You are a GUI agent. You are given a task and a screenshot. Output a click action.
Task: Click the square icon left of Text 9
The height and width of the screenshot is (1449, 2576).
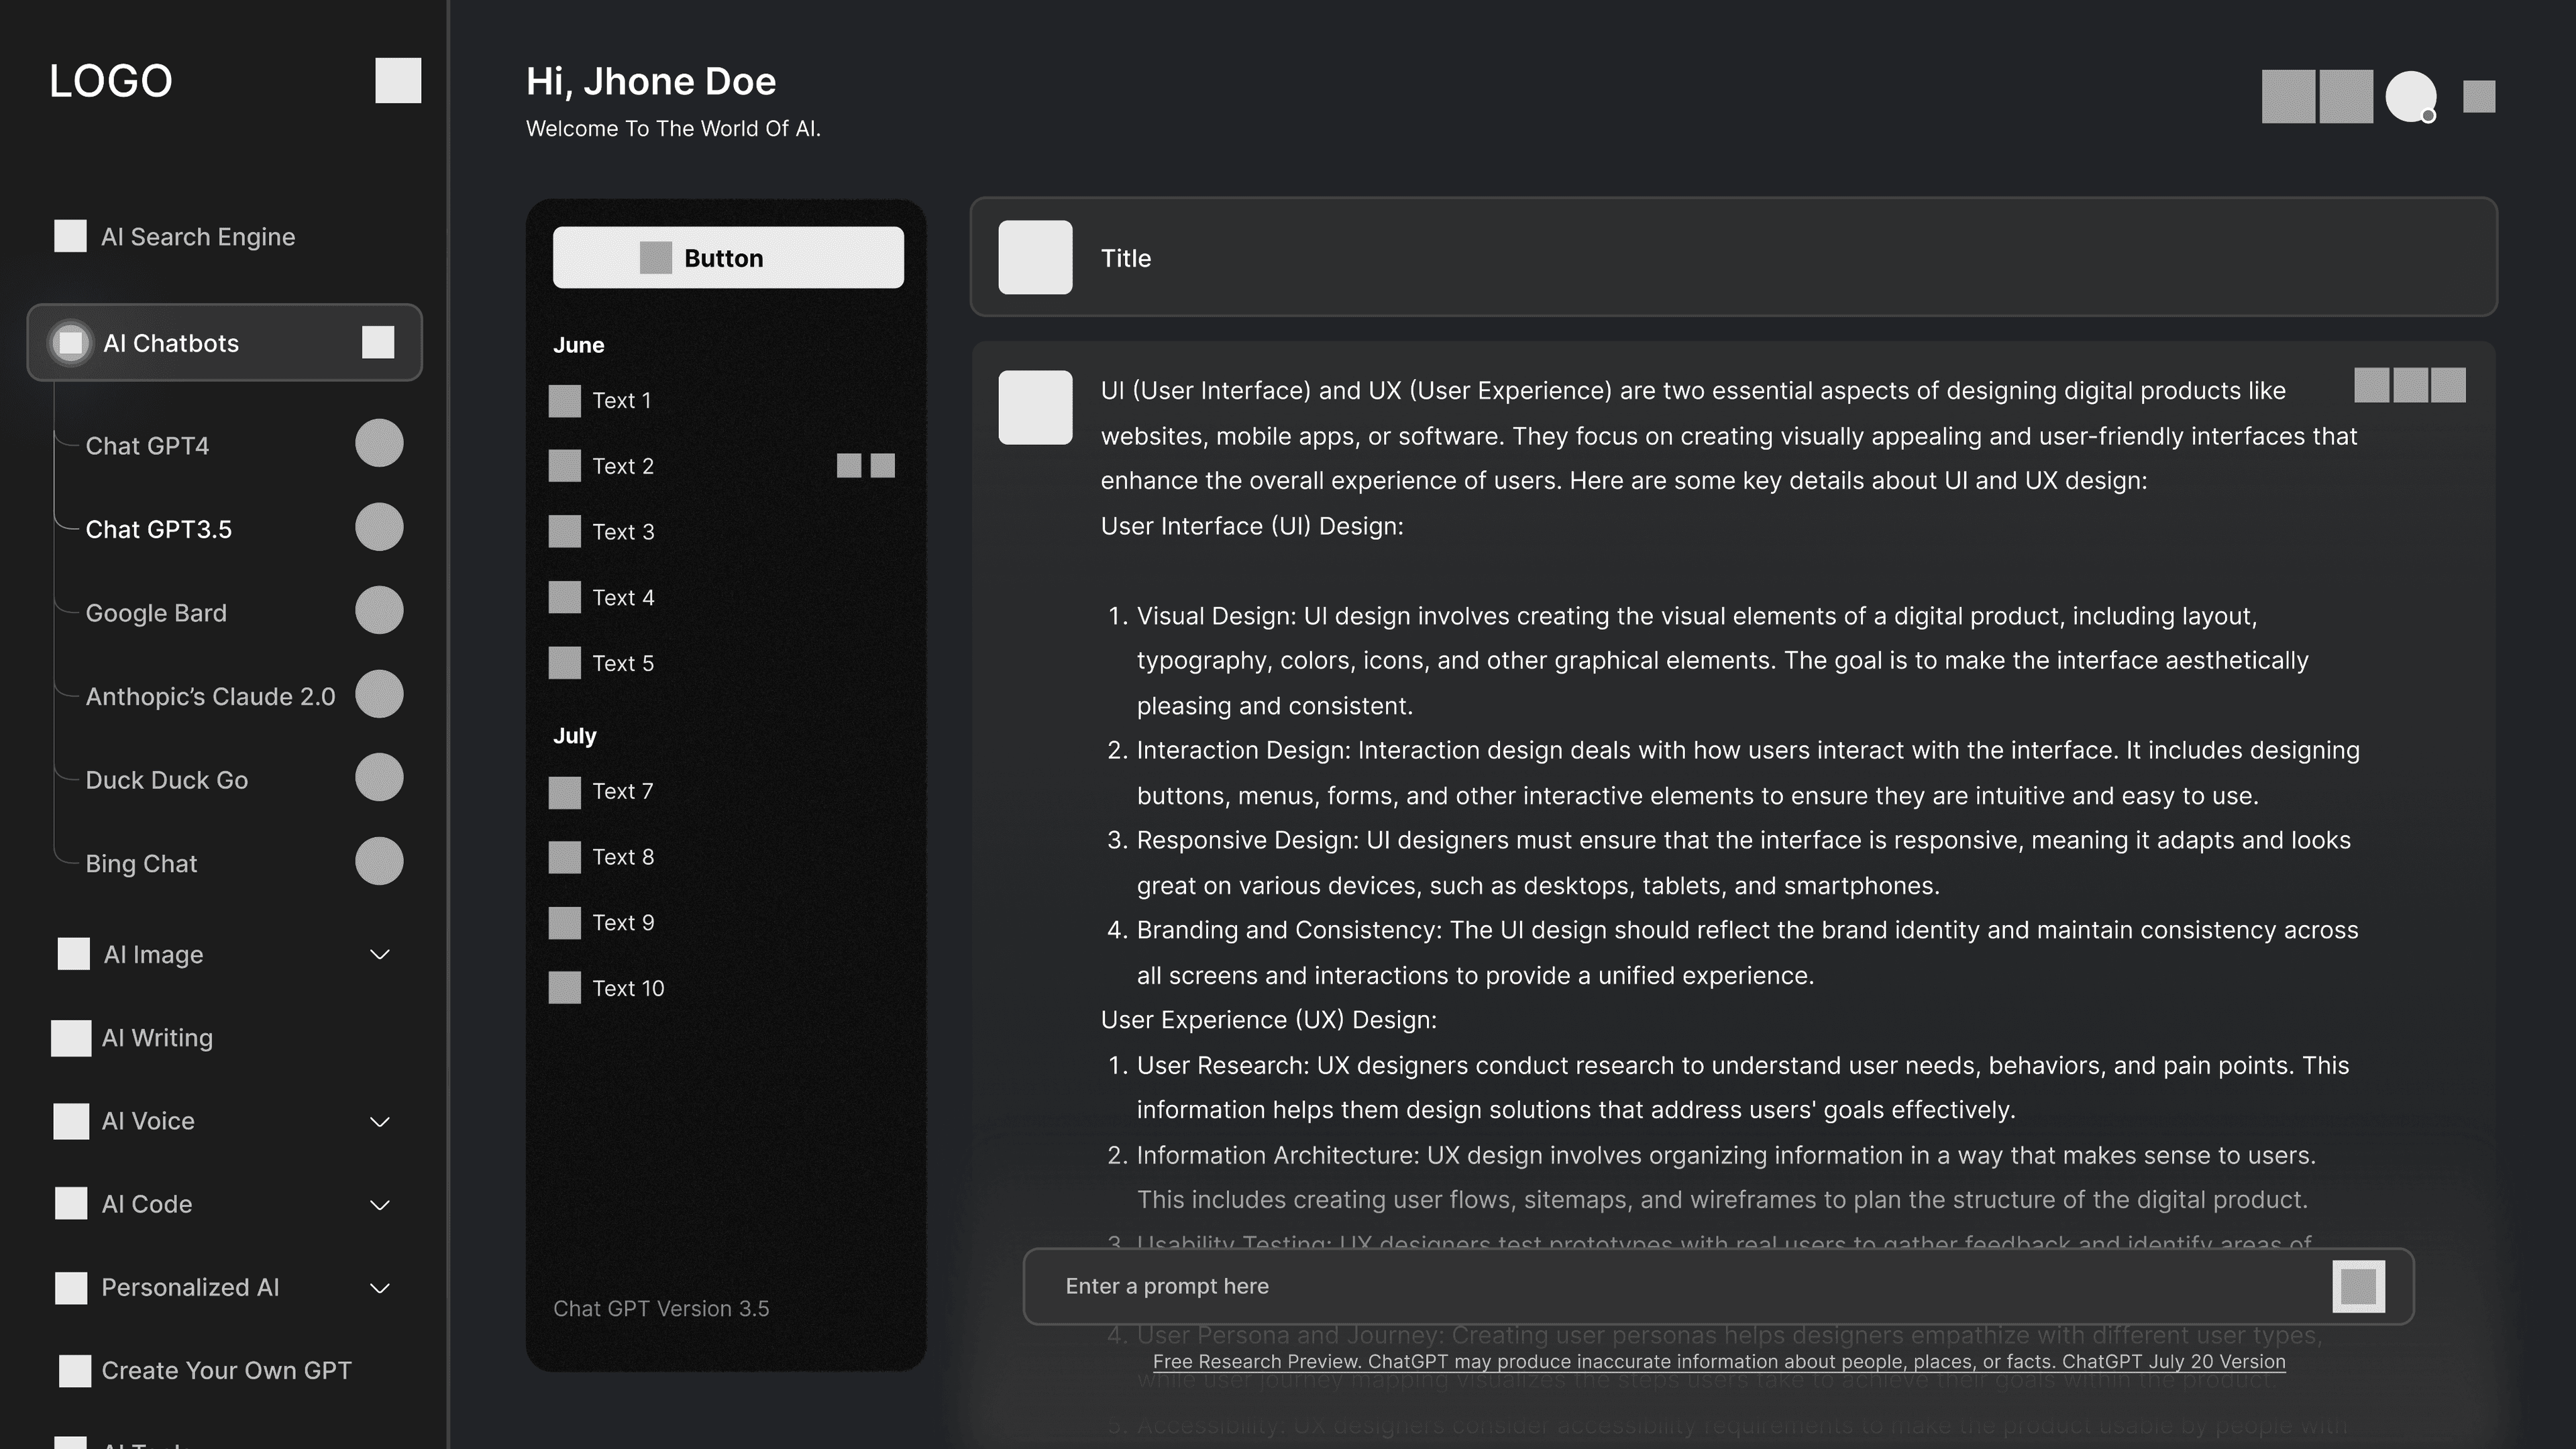coord(565,922)
